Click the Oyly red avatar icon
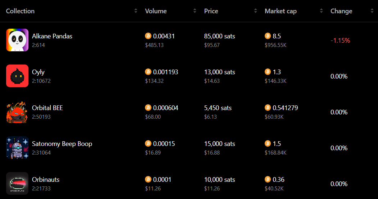 (17, 76)
